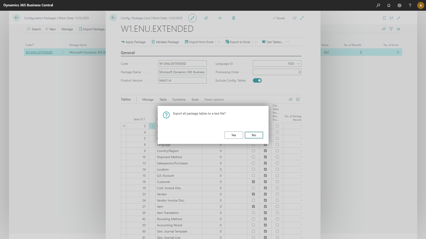Open the filter pane in the packages list
426x239 pixels.
pos(391,29)
